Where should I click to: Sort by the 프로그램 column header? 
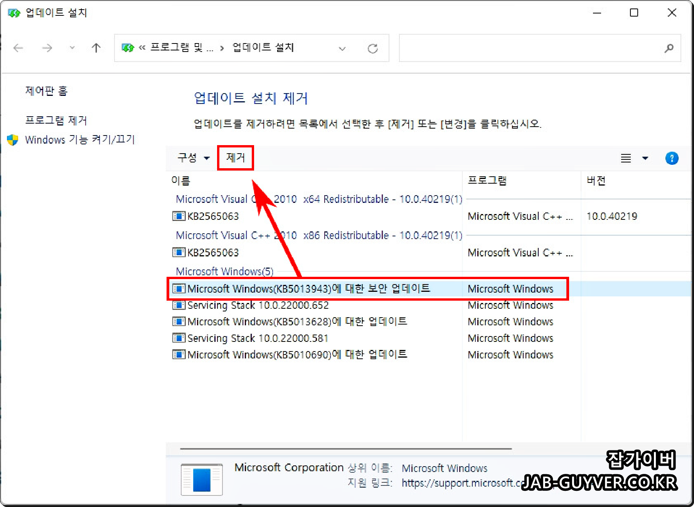point(487,181)
